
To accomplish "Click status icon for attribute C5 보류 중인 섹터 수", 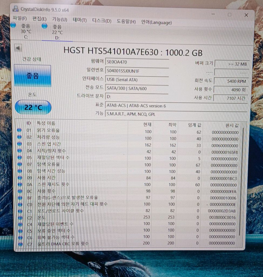I will 20,231.
